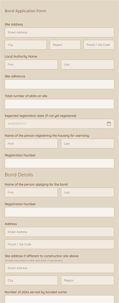Click Region field in different site address

click(88, 280)
